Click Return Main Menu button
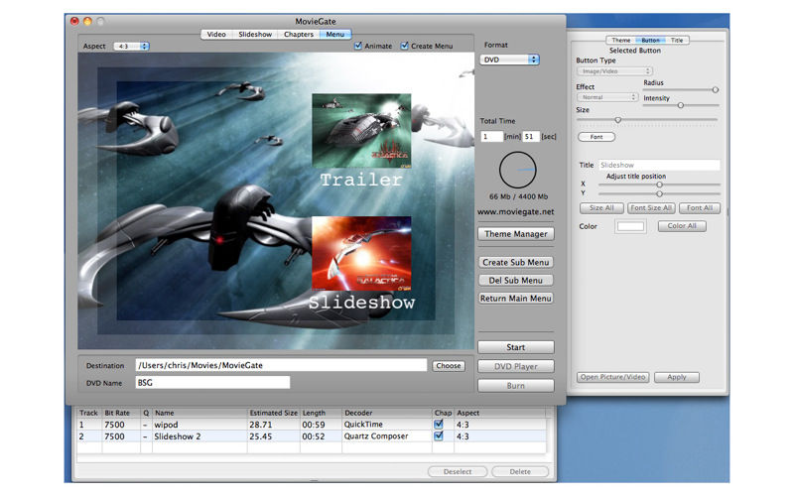 [515, 299]
